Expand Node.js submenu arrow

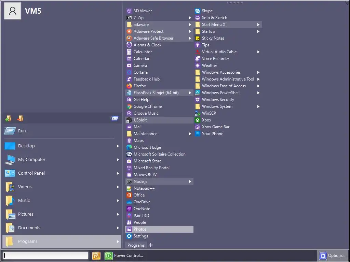(190, 181)
